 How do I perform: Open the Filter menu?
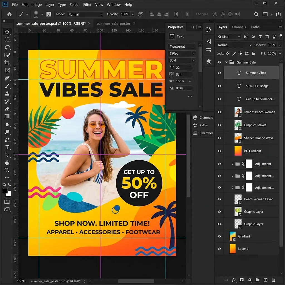tap(87, 4)
